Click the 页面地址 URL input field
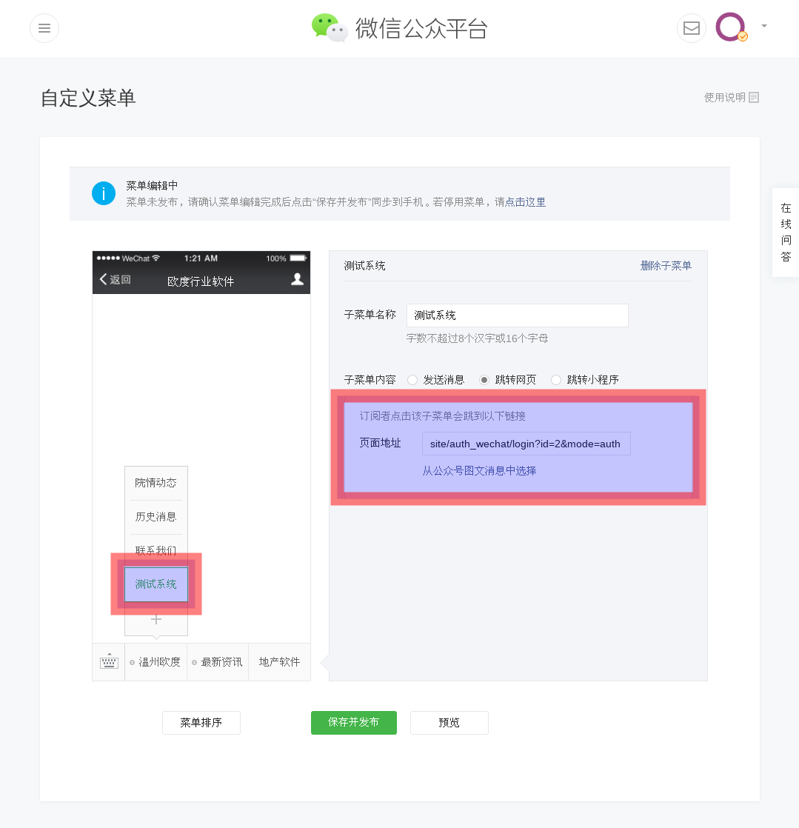Viewport: 799px width, 828px height. coord(526,444)
